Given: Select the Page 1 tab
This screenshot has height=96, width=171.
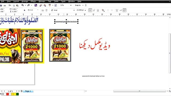Looking at the screenshot, I should pyautogui.click(x=28, y=91).
